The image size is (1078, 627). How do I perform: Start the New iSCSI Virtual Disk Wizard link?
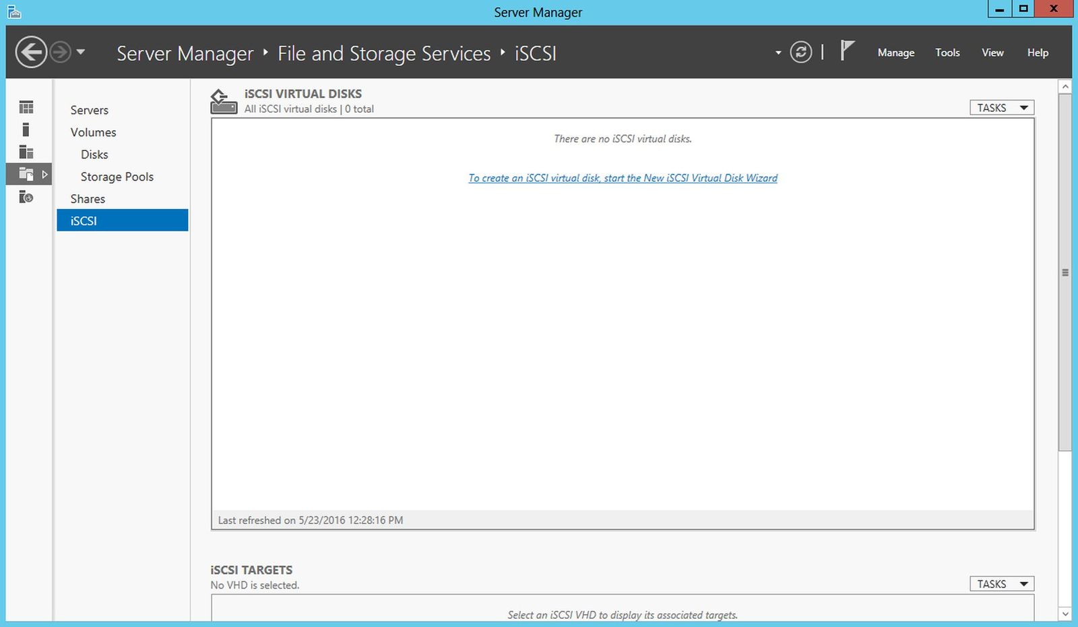(x=623, y=178)
